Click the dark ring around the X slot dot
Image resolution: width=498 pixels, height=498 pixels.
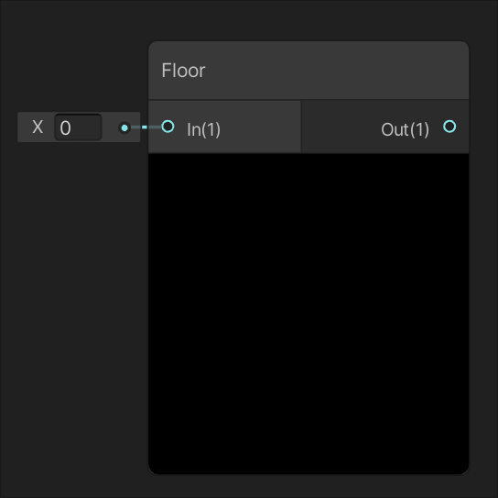pyautogui.click(x=124, y=127)
